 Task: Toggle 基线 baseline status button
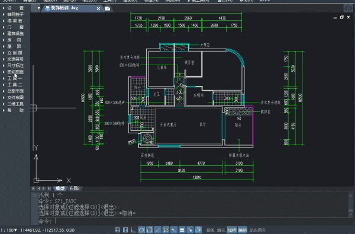pyautogui.click(x=210, y=230)
